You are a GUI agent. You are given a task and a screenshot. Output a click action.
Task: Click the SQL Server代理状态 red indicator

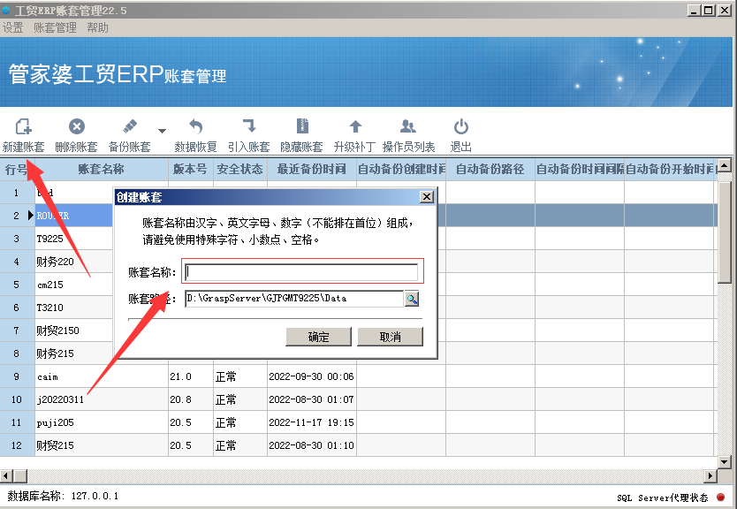coord(720,497)
